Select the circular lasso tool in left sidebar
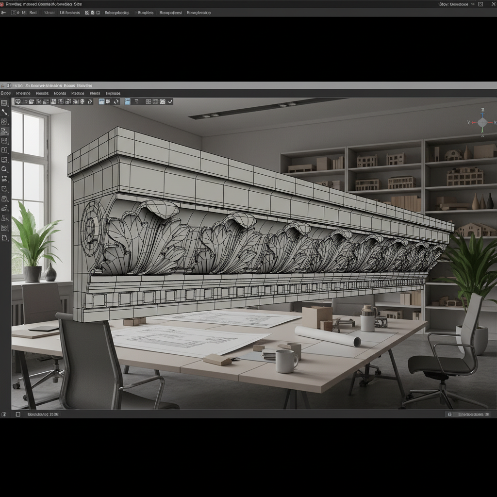 (x=4, y=169)
